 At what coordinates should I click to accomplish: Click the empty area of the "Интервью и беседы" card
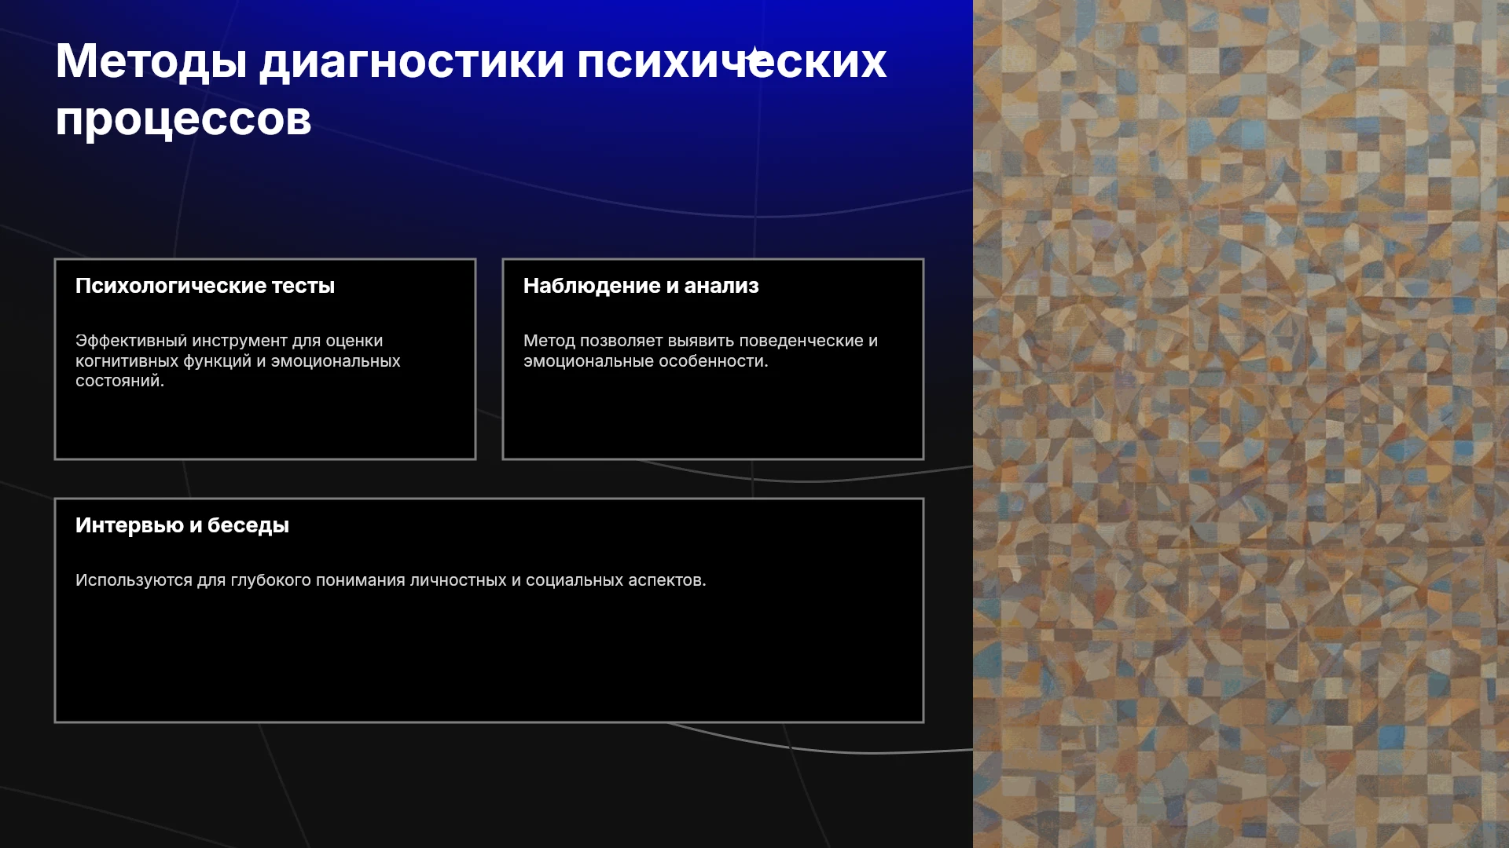coord(489,660)
